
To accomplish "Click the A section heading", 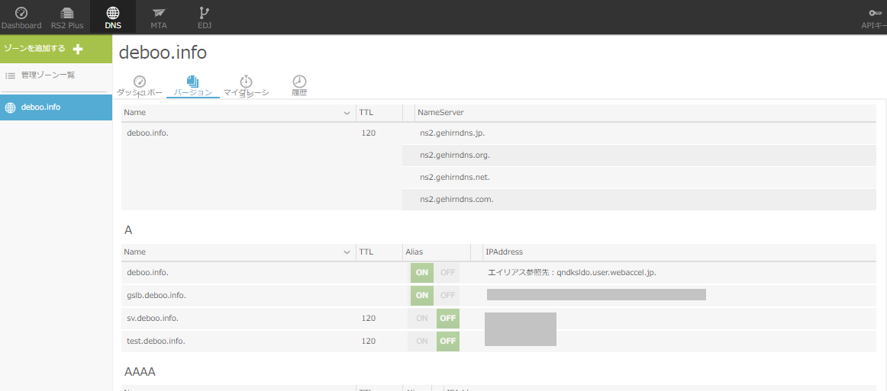I will click(x=128, y=230).
